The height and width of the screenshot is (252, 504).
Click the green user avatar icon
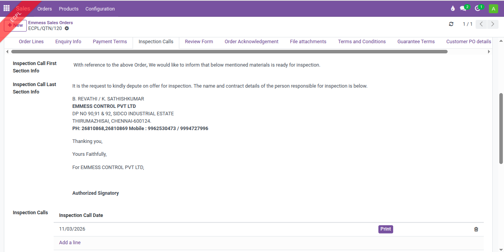[493, 9]
